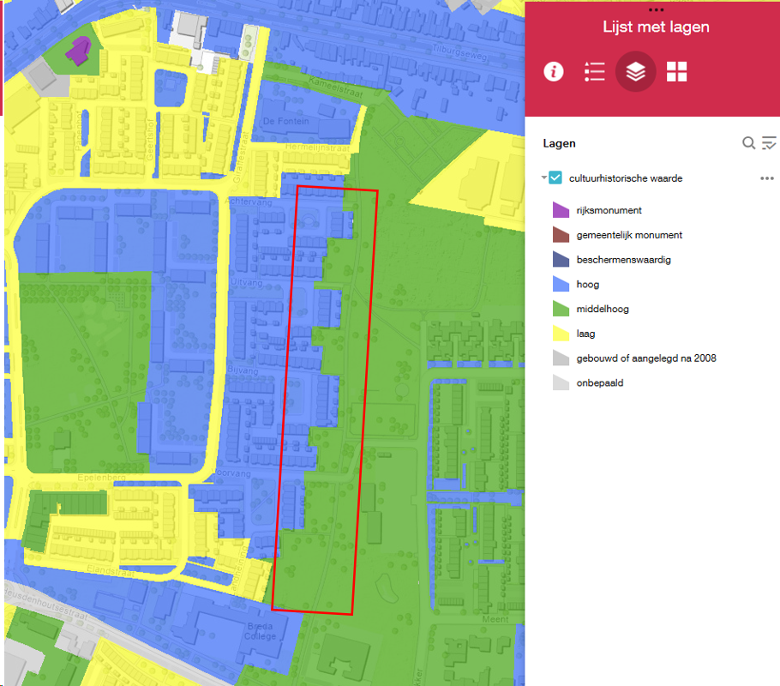Image resolution: width=780 pixels, height=686 pixels.
Task: Click the 'Bijvang' street label on map
Action: tap(243, 370)
